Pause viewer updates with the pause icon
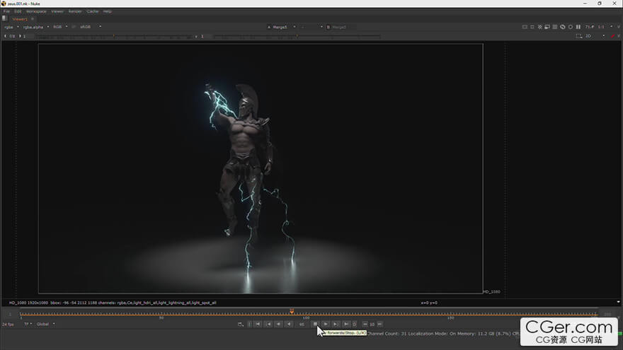This screenshot has width=623, height=350. pyautogui.click(x=578, y=27)
